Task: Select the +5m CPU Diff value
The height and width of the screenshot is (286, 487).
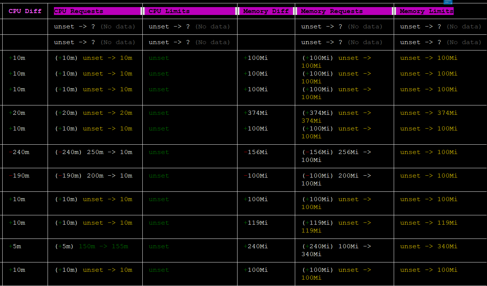Action: point(15,246)
